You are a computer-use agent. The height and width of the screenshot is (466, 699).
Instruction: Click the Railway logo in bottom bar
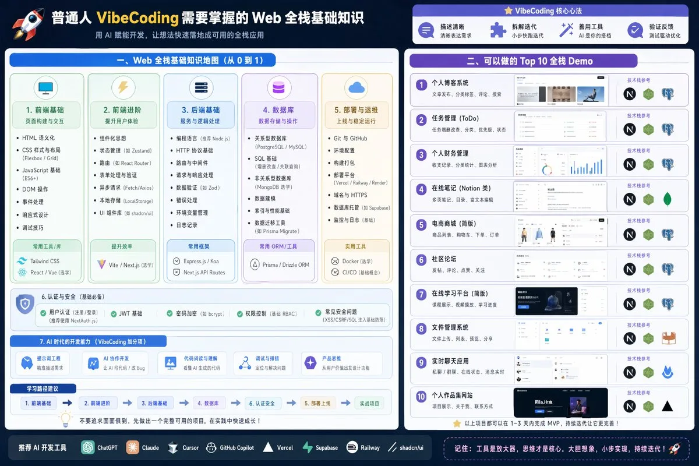point(352,447)
